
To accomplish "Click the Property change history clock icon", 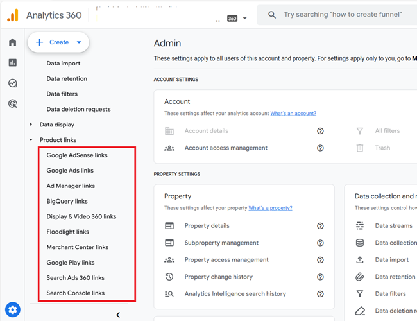I will [x=169, y=277].
